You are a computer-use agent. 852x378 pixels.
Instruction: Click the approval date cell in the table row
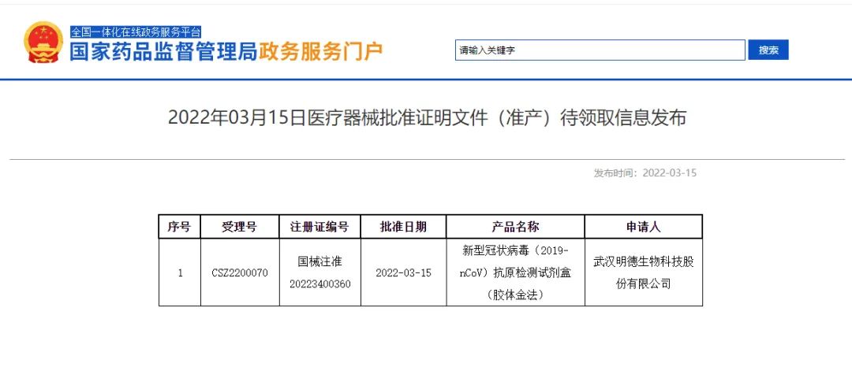tap(403, 272)
